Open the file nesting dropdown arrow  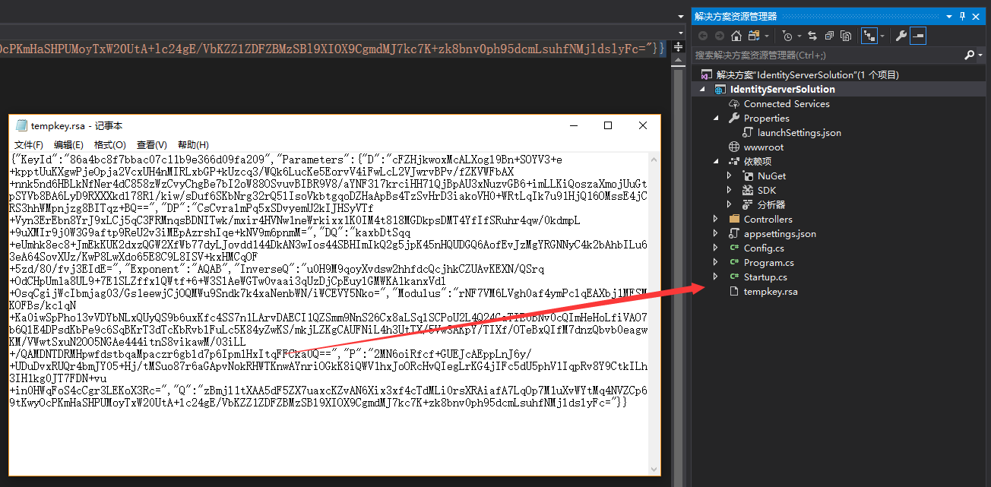(882, 36)
